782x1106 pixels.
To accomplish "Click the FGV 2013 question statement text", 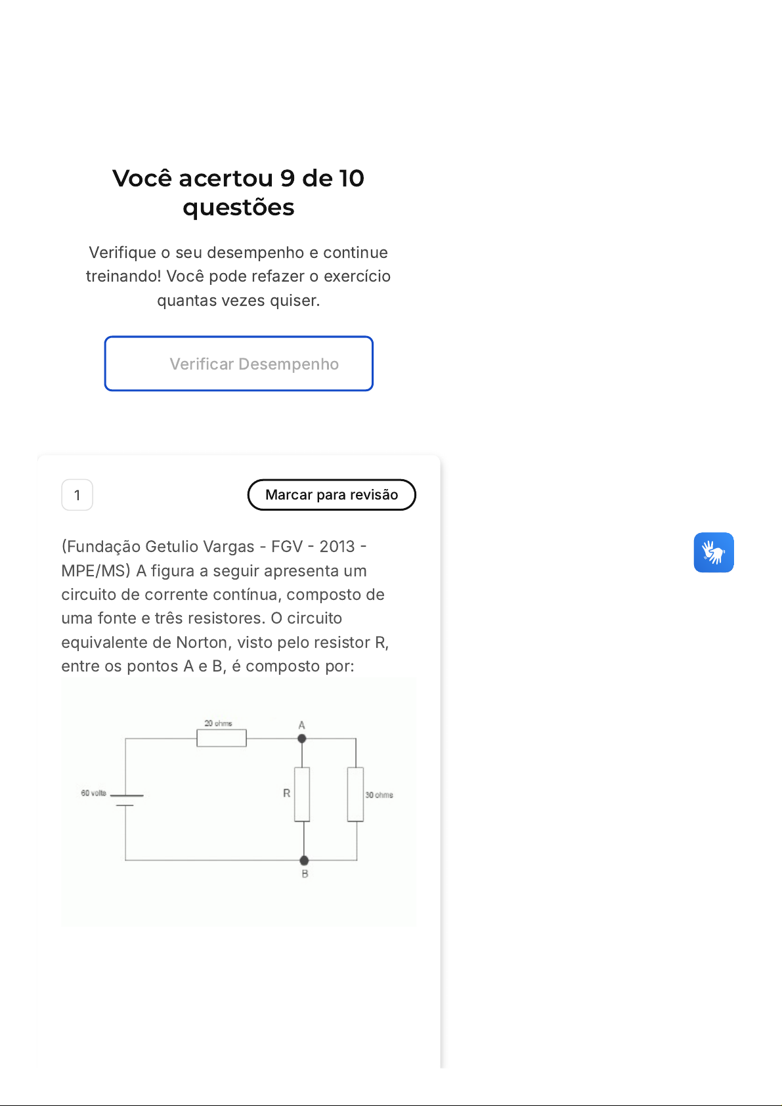I will [225, 606].
